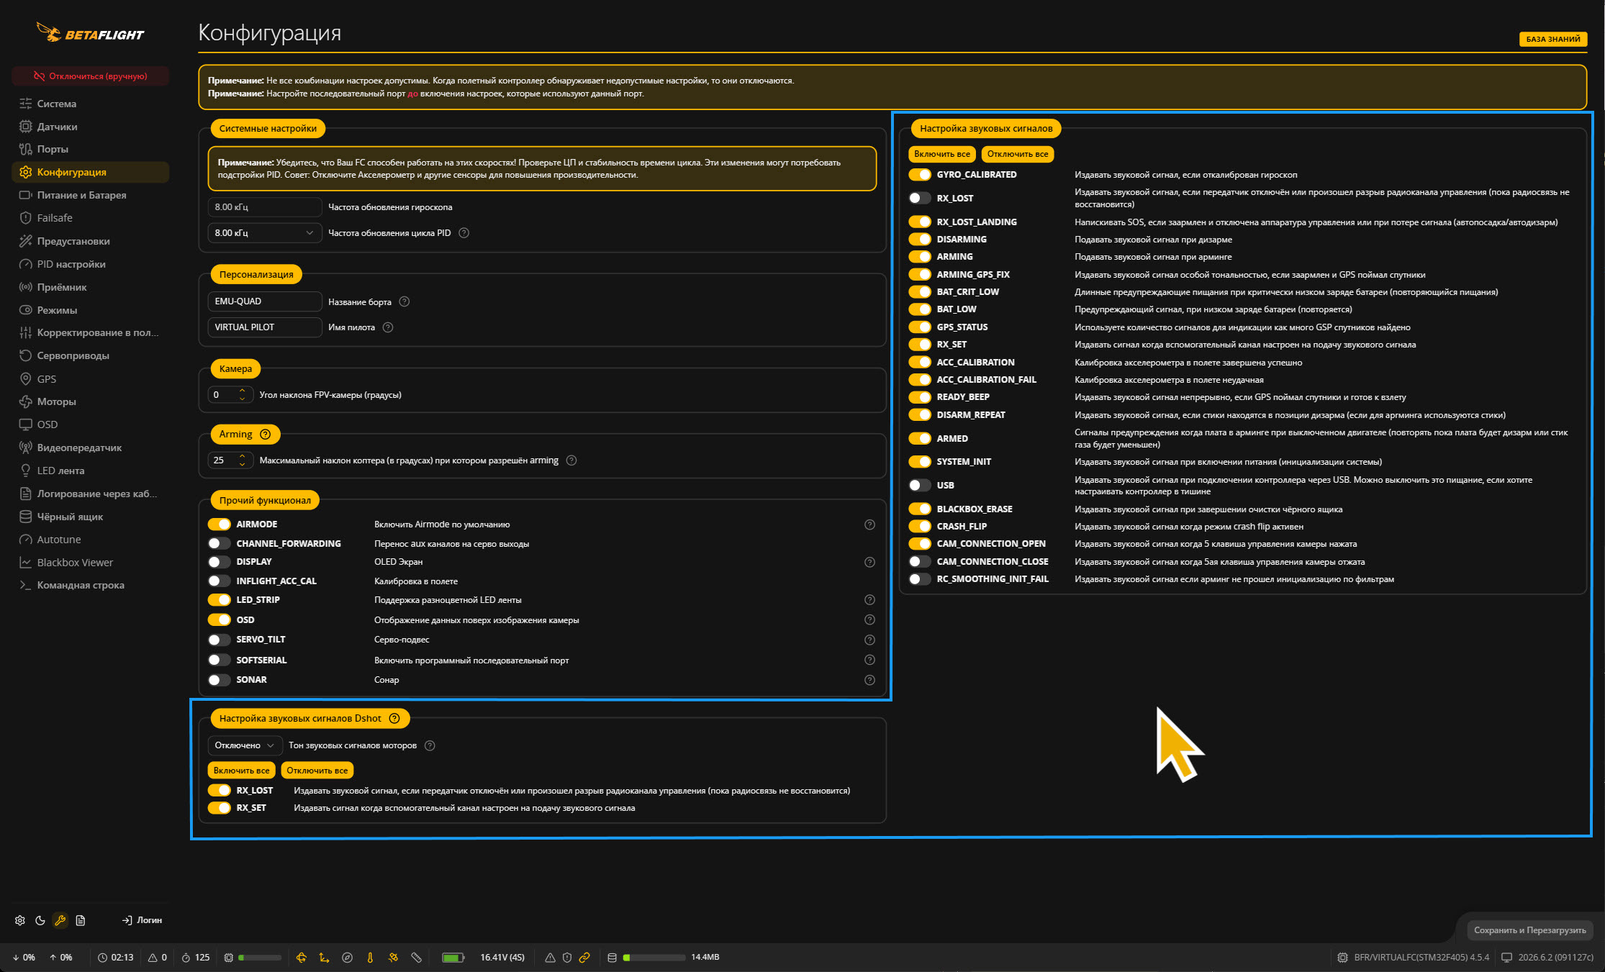Click the sonar ruler status icon
Viewport: 1605px width, 972px height.
[x=416, y=958]
